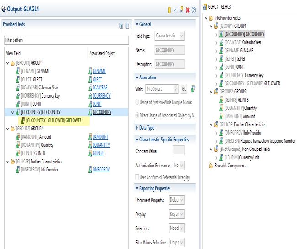Collapse GROUP1 node in Provider Fields

pyautogui.click(x=8, y=63)
